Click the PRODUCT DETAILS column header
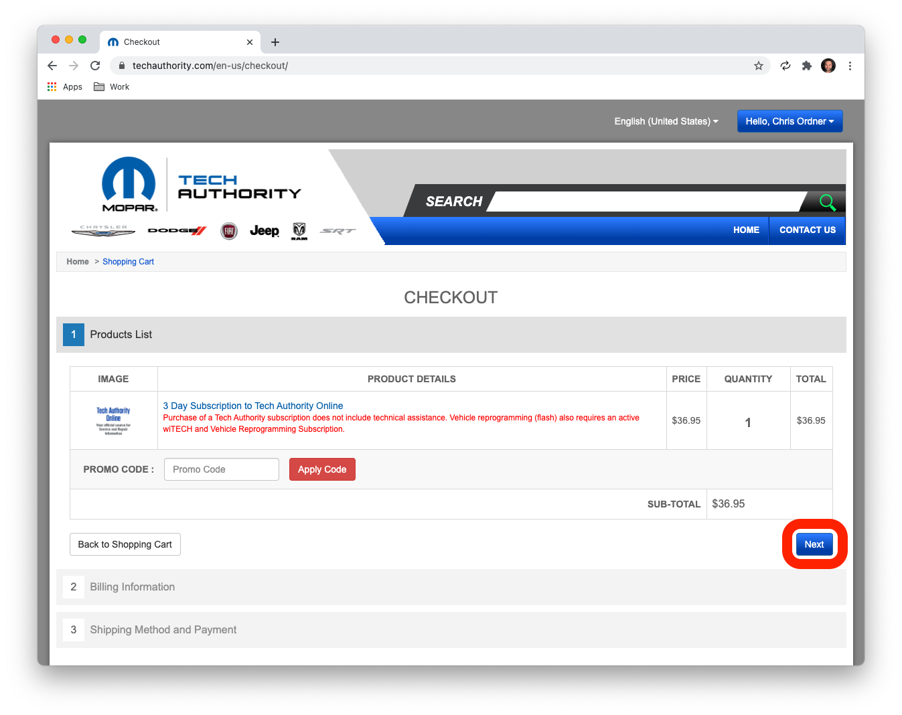902x715 pixels. (412, 379)
